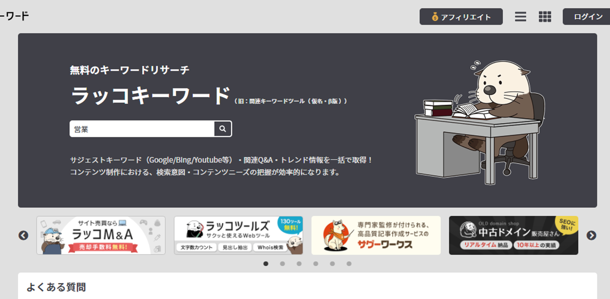Select the sixth carousel dot
The height and width of the screenshot is (299, 610).
pos(349,264)
